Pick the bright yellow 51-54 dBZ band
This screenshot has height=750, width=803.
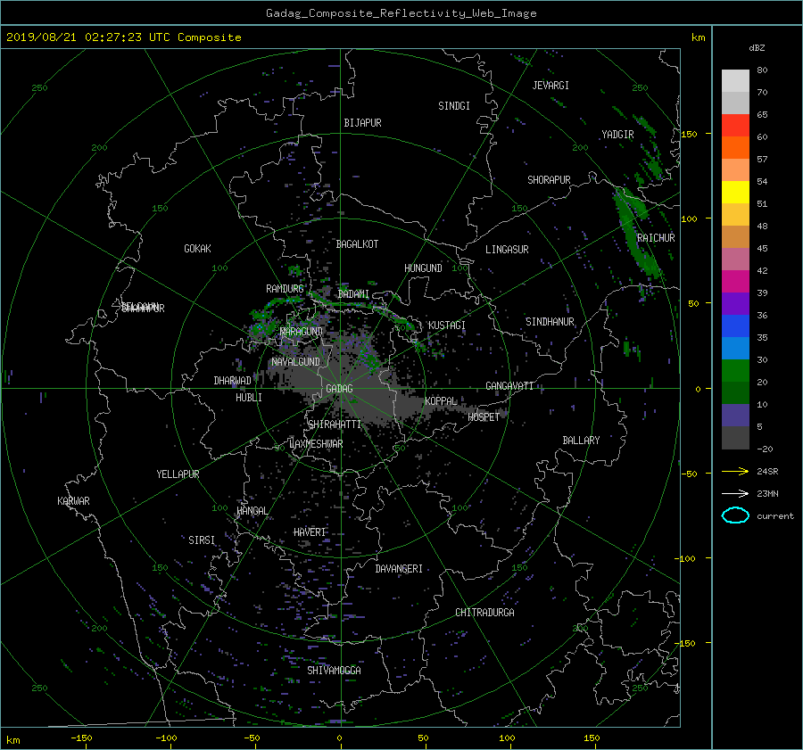coord(735,192)
